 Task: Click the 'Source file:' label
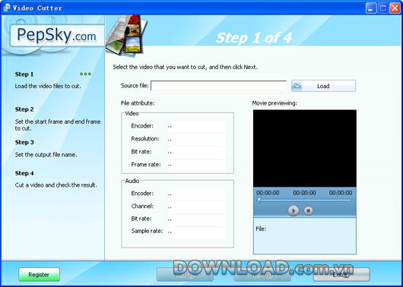coord(135,86)
